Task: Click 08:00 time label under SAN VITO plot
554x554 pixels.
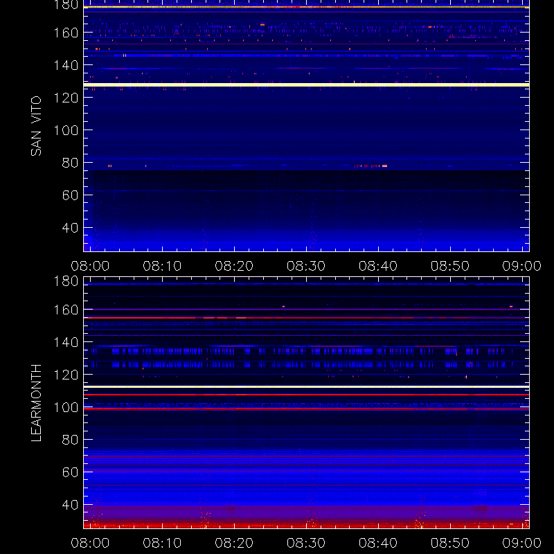Action: pyautogui.click(x=90, y=266)
